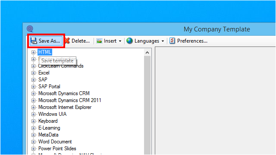The width and height of the screenshot is (276, 155).
Task: Click the Delete... button label
Action: pyautogui.click(x=81, y=41)
